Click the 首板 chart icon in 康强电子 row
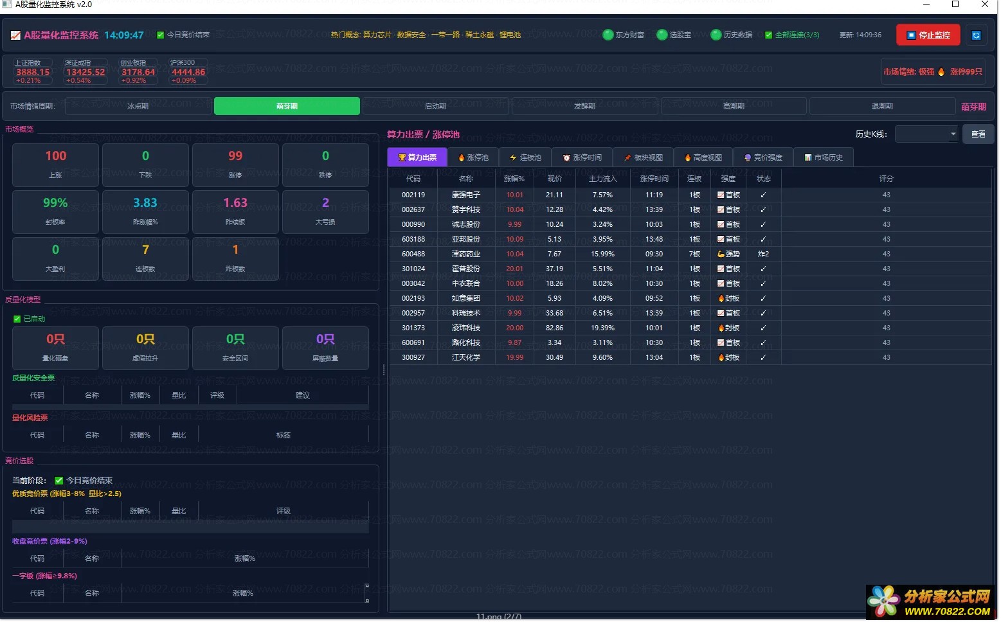 tap(721, 195)
